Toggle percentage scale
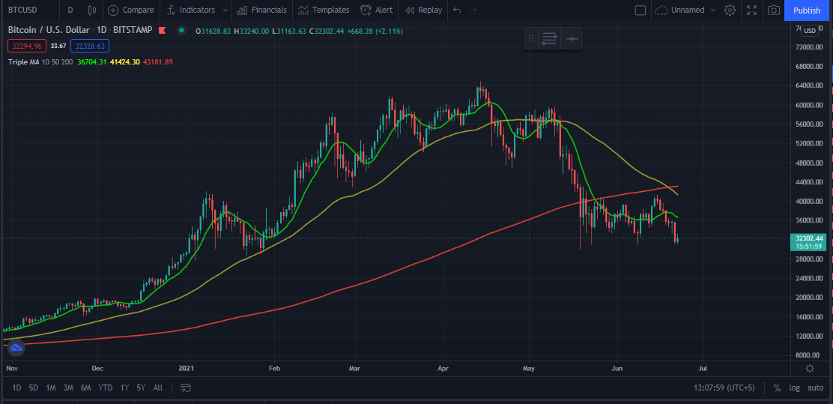This screenshot has width=833, height=404. (x=777, y=388)
